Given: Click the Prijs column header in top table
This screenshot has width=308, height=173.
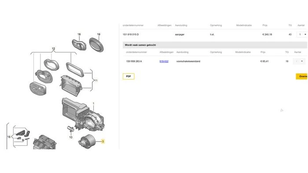Looking at the screenshot, I should point(265,25).
